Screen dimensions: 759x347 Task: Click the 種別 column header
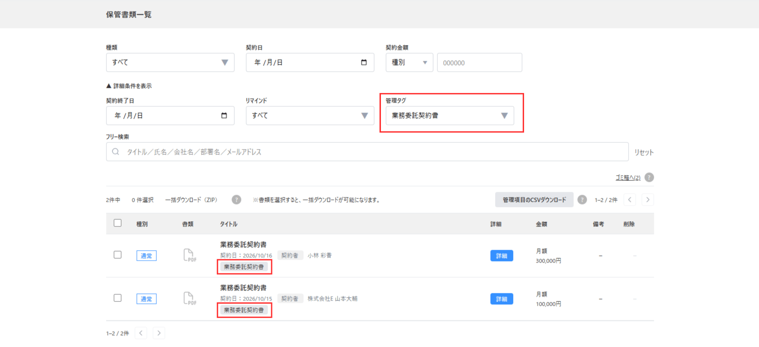click(142, 224)
